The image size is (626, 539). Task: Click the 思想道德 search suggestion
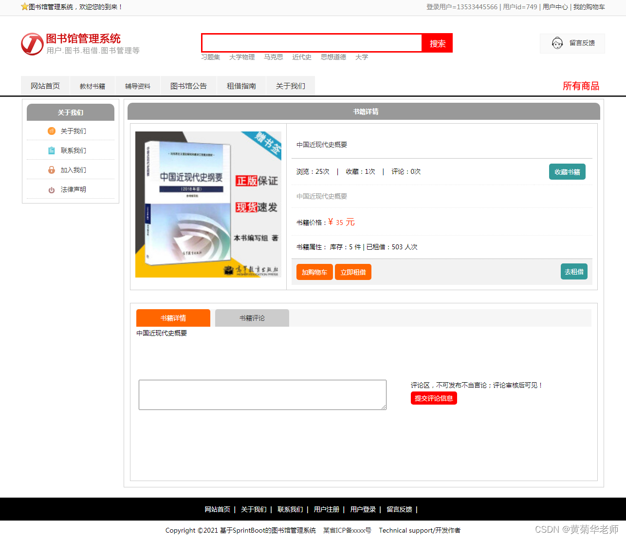[333, 57]
